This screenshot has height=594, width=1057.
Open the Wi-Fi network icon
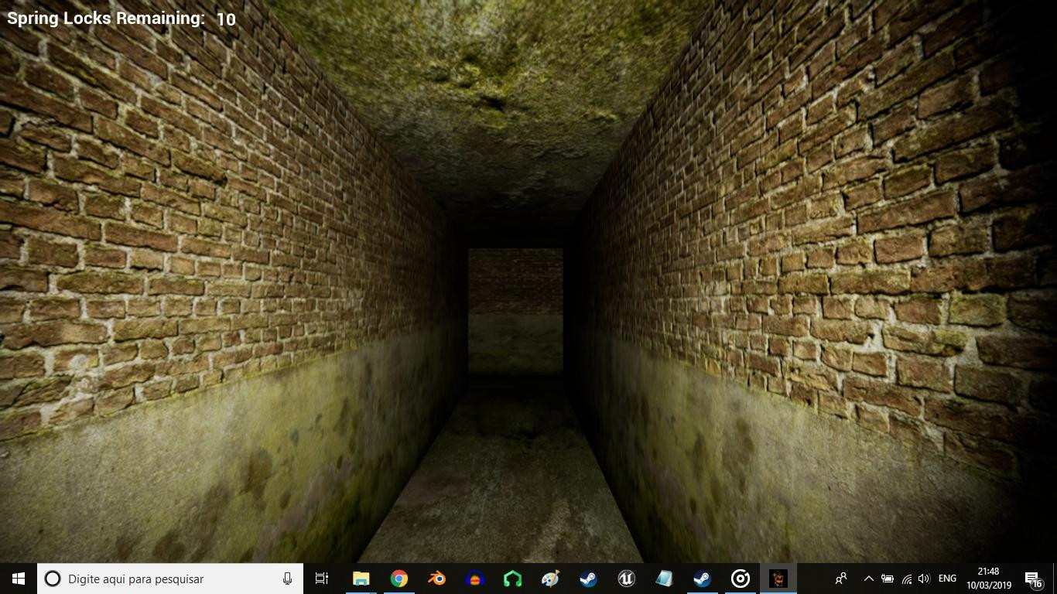[x=906, y=579]
